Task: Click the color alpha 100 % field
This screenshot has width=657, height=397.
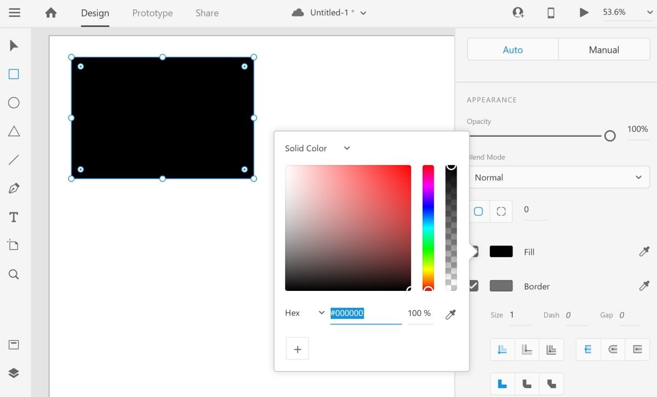Action: pos(420,313)
